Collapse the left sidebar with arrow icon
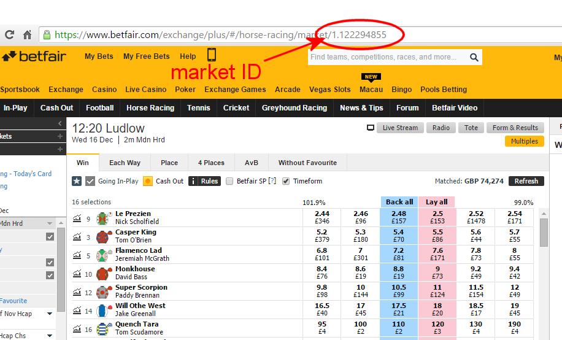Screen dimensions: 562x340 [x=60, y=124]
